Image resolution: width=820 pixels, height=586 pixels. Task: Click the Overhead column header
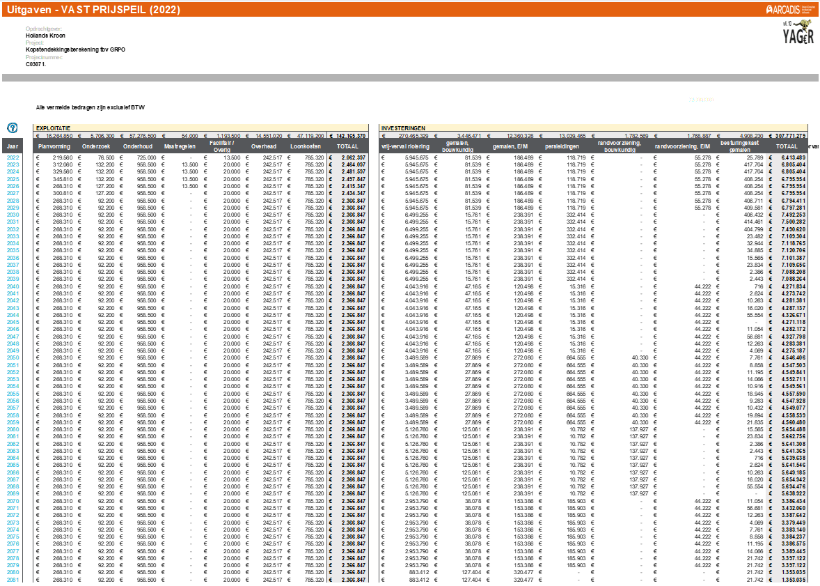263,147
